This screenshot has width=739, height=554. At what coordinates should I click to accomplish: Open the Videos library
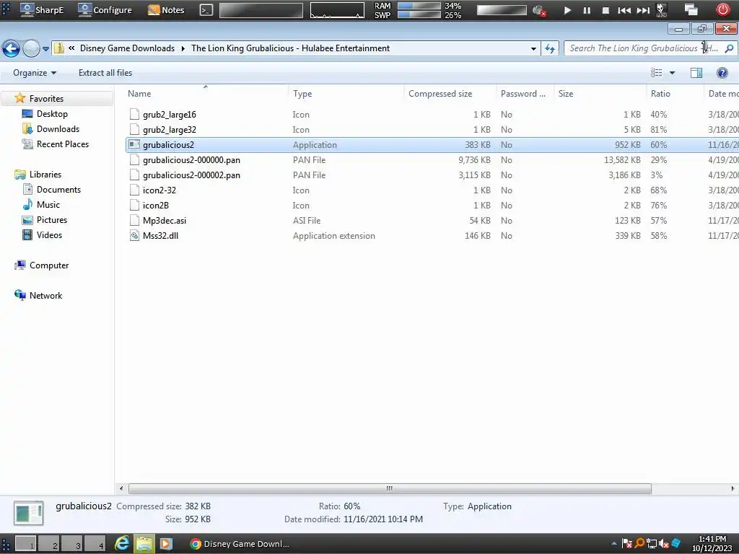[x=49, y=234]
